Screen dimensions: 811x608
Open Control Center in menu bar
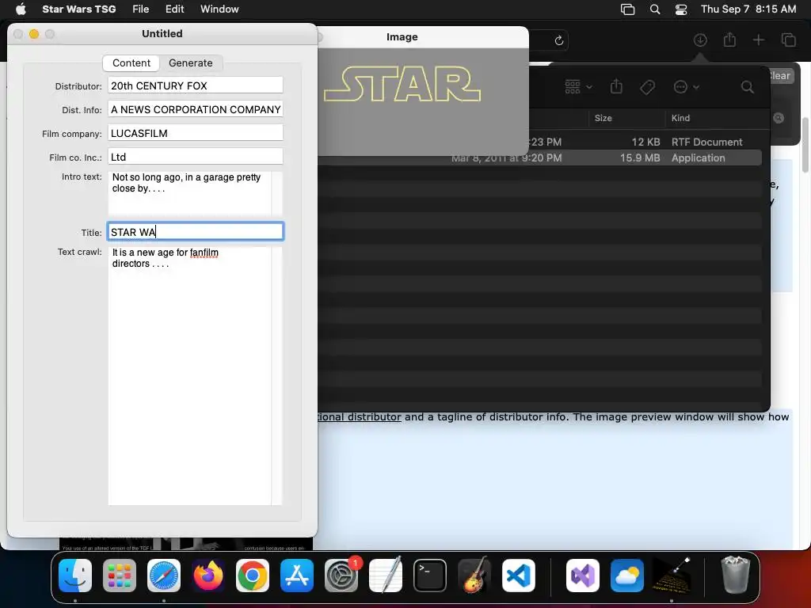(680, 9)
